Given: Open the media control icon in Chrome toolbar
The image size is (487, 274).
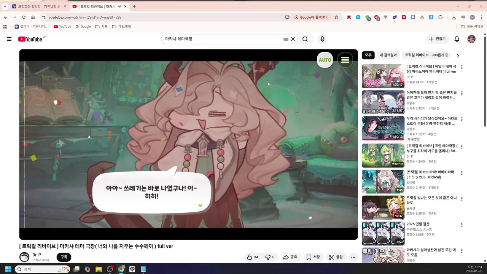Looking at the screenshot, I should [463, 17].
